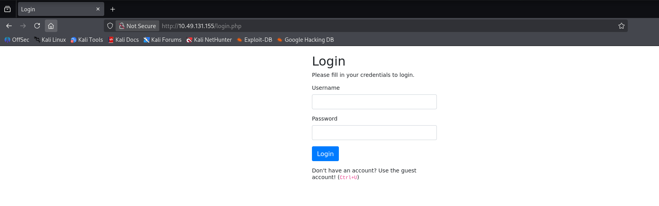Show Not Secure connection info
This screenshot has height=206, width=659.
(x=137, y=26)
